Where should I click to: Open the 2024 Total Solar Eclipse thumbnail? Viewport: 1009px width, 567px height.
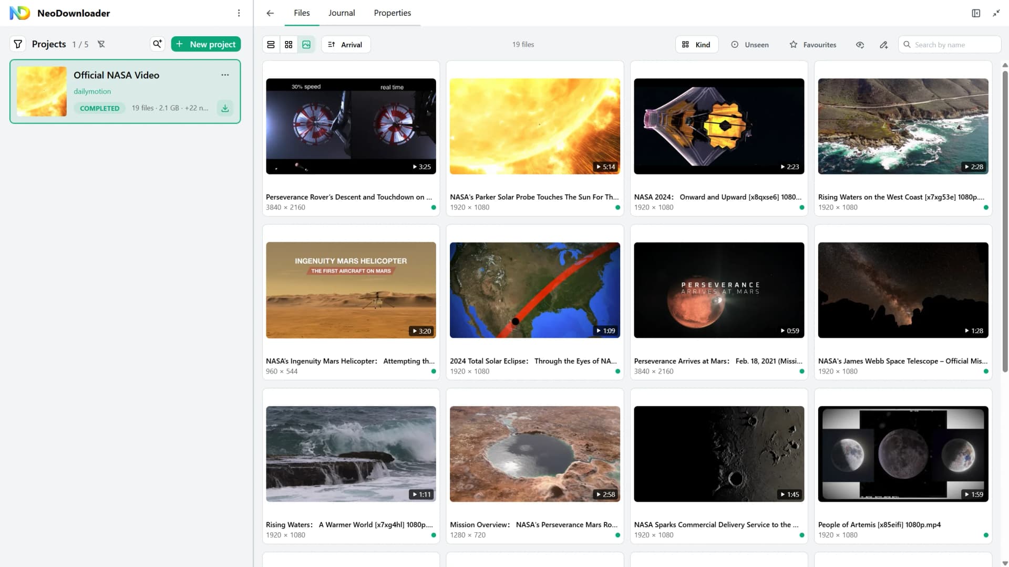[535, 290]
